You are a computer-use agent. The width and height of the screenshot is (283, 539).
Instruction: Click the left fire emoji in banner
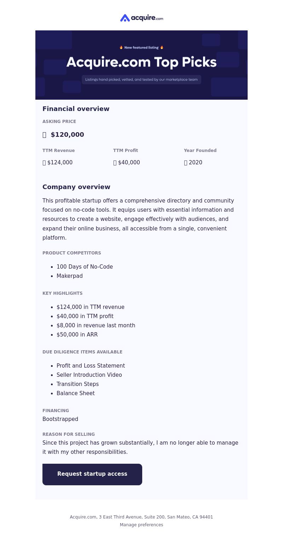coord(121,47)
